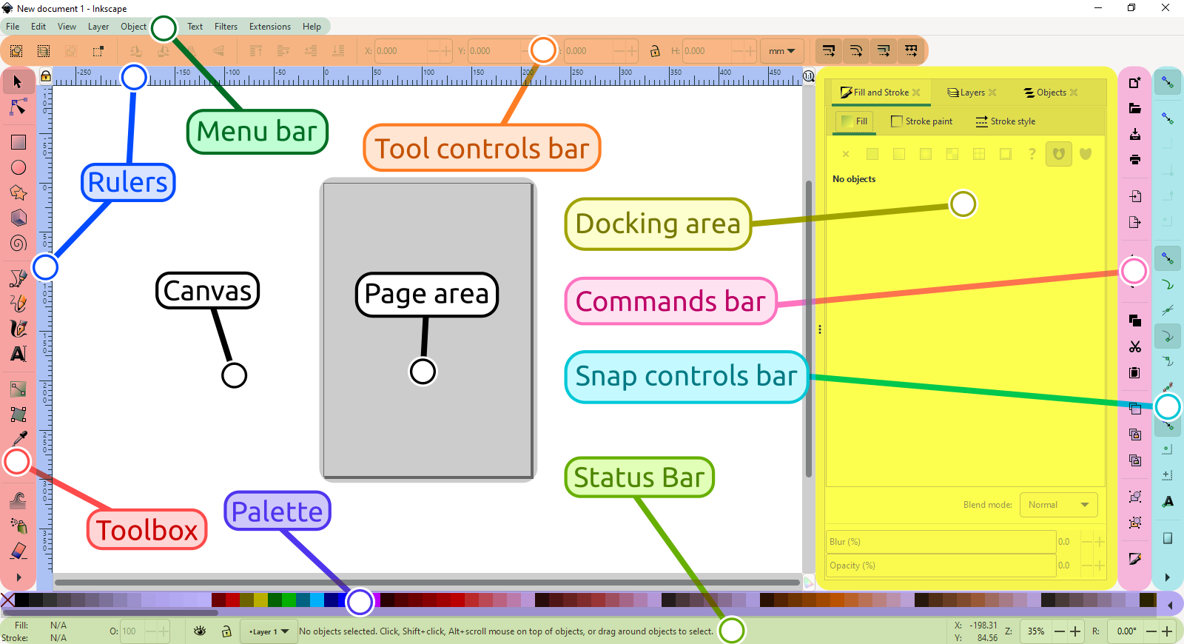
Task: Select the Pencil freehand tool
Action: point(18,303)
